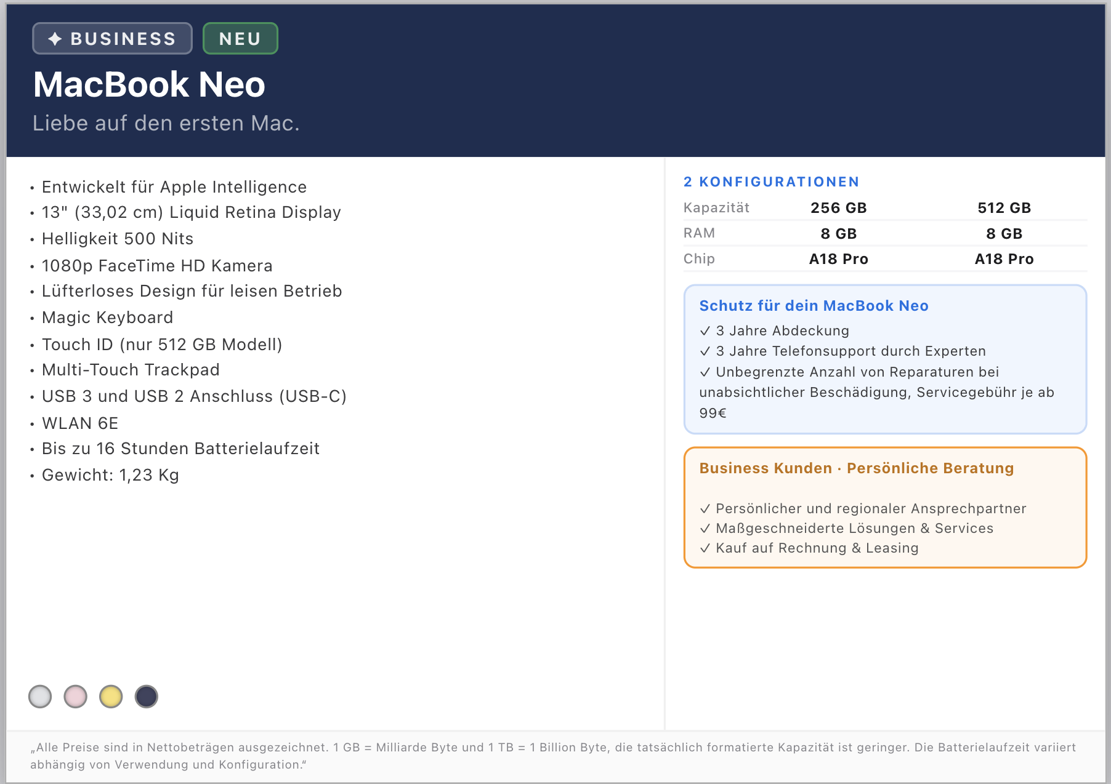The image size is (1111, 784).
Task: Click the "Chip" row label
Action: pos(699,259)
